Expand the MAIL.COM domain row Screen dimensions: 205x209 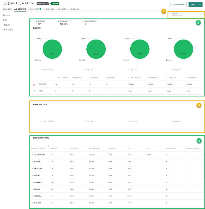(x=32, y=203)
